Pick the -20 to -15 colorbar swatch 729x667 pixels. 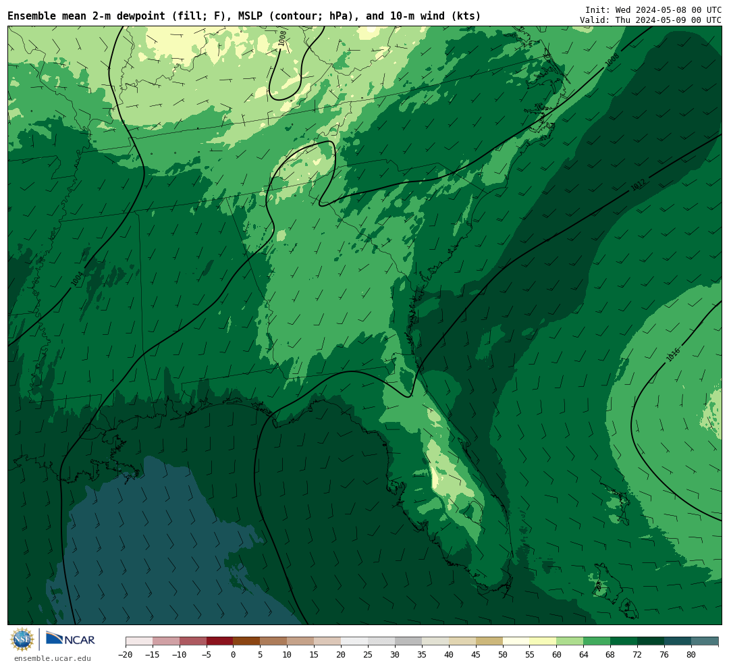pos(139,641)
